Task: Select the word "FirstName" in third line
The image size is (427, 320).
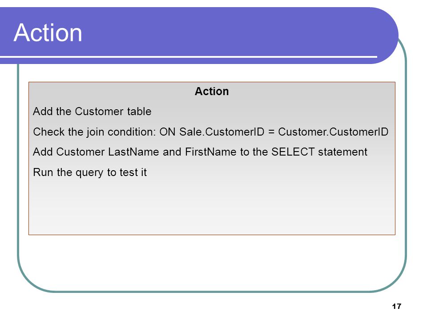Action: pos(211,152)
